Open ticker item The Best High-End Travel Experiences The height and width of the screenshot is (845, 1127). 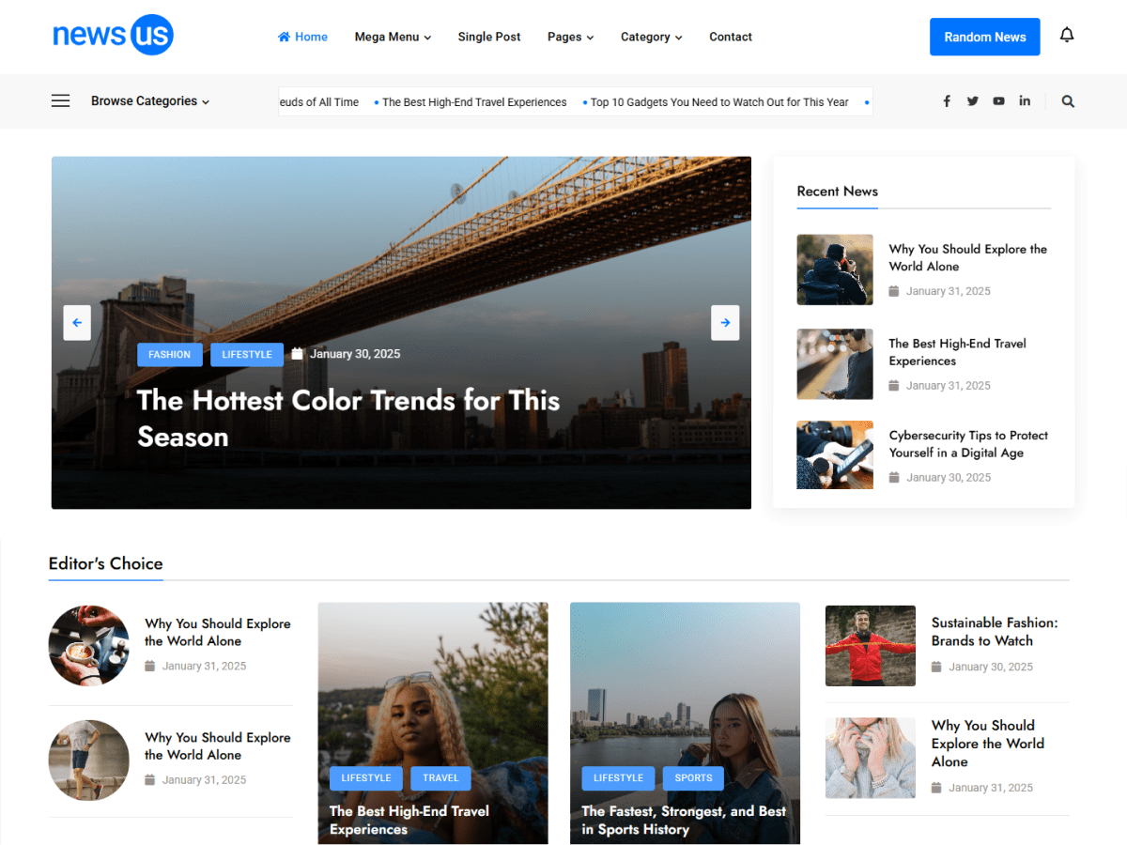pyautogui.click(x=474, y=102)
